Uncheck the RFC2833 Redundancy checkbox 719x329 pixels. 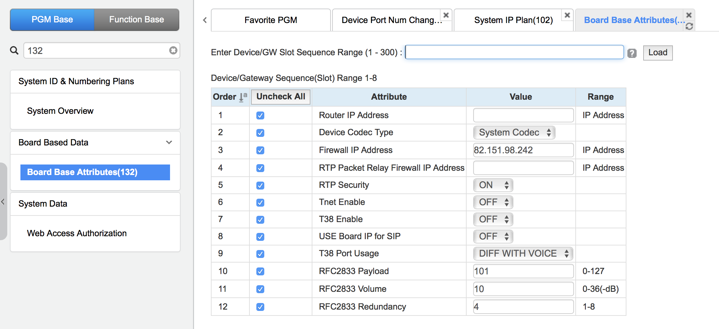(260, 307)
